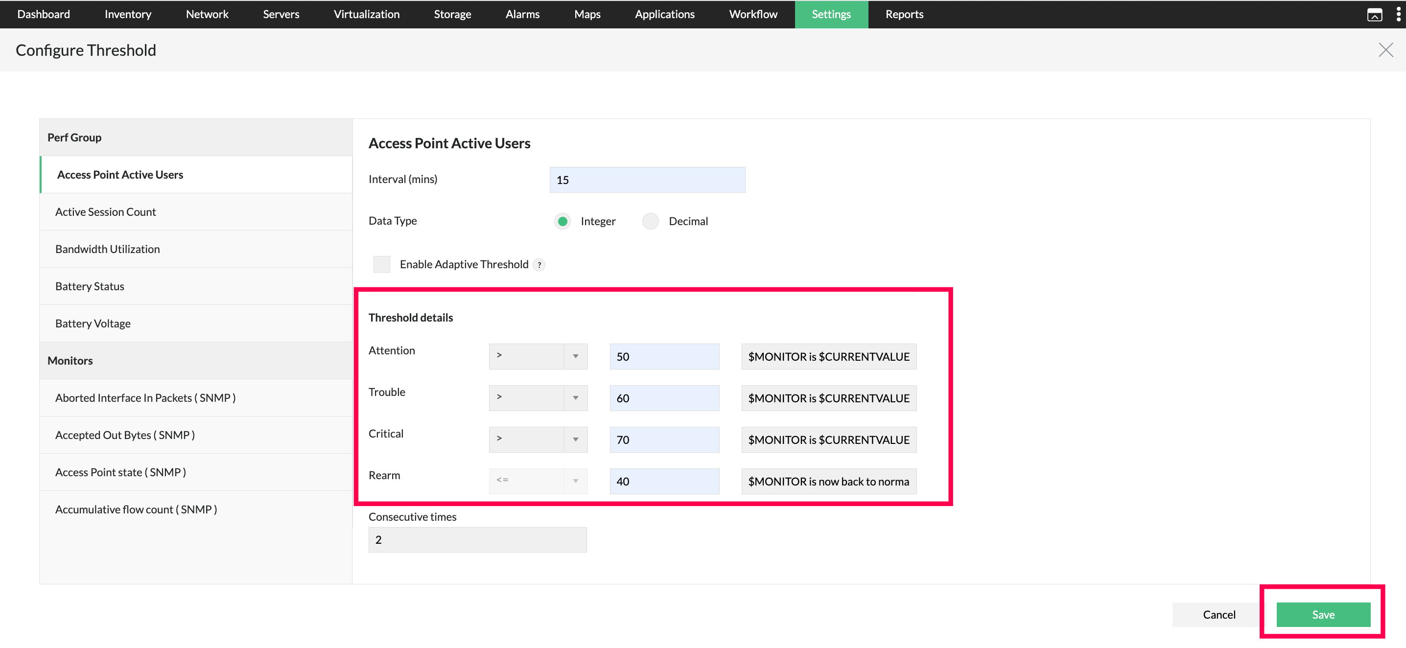The image size is (1406, 648).
Task: Open the Inventory tab
Action: pos(128,14)
